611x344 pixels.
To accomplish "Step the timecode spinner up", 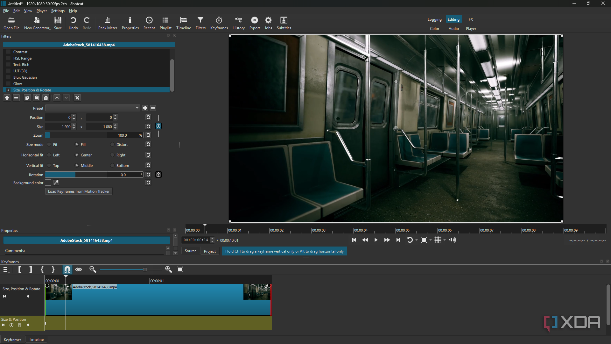I will [213, 239].
